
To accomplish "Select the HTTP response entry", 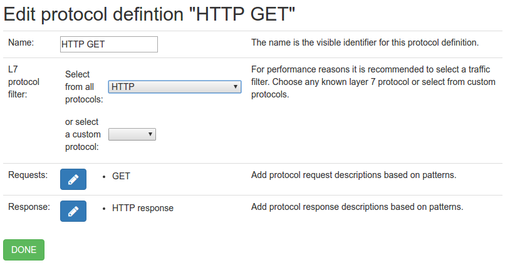I will point(143,208).
